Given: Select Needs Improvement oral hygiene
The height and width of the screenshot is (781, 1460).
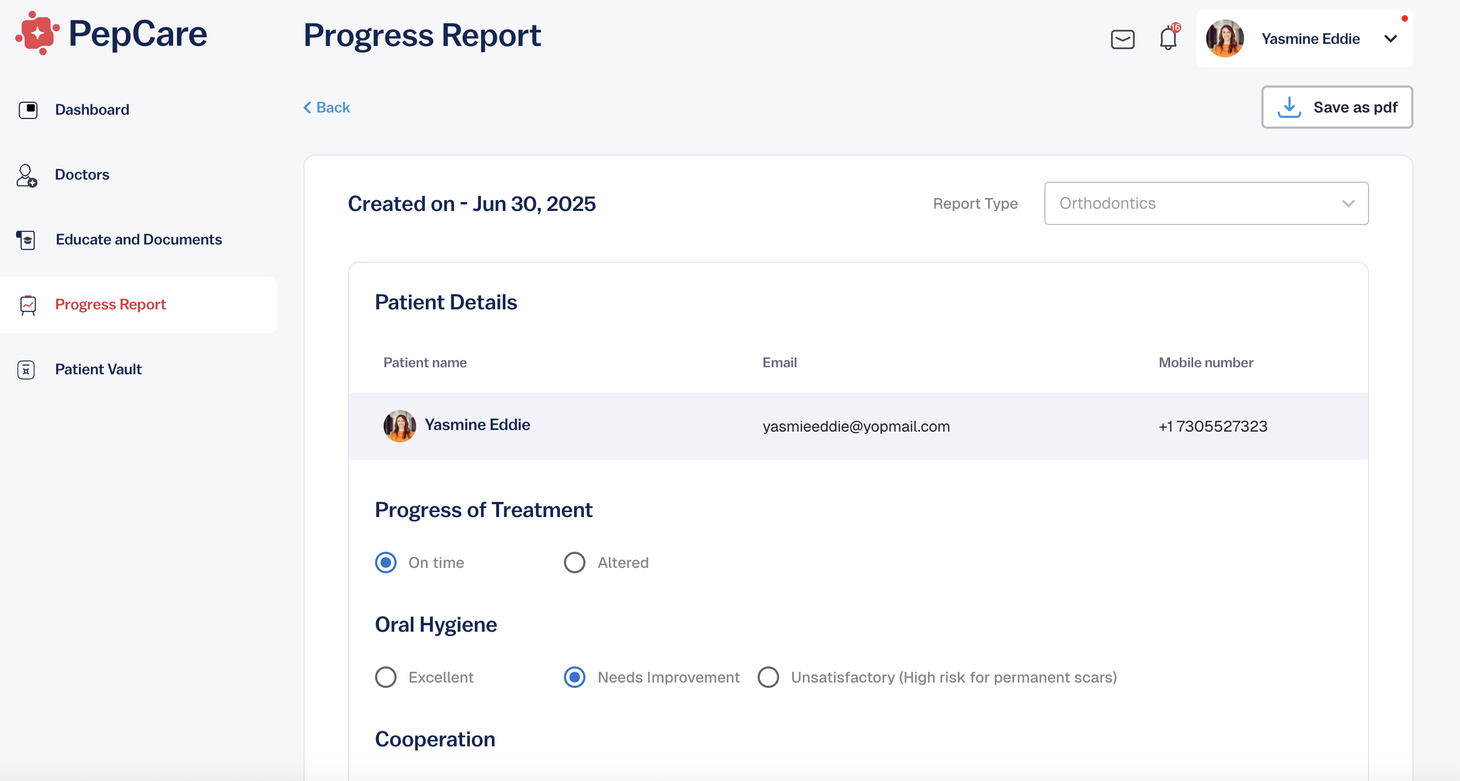Looking at the screenshot, I should 575,677.
